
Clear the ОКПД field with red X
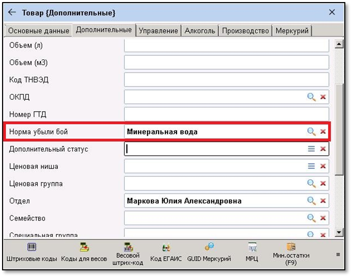click(323, 97)
